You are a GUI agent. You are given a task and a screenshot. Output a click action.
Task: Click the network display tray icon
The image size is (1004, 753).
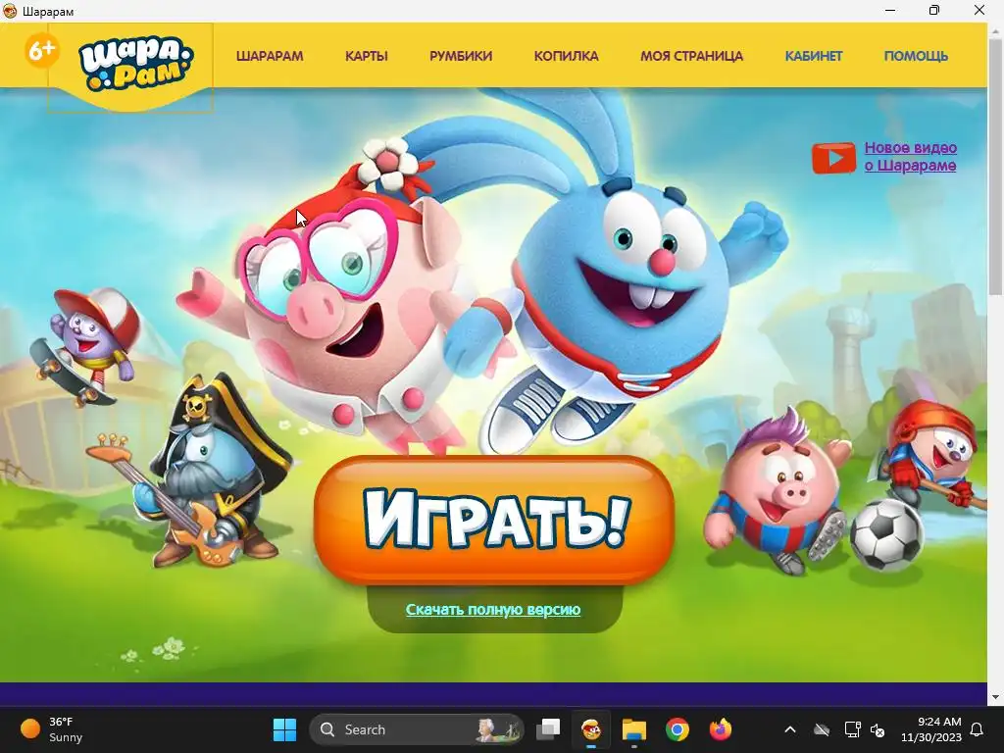click(852, 729)
